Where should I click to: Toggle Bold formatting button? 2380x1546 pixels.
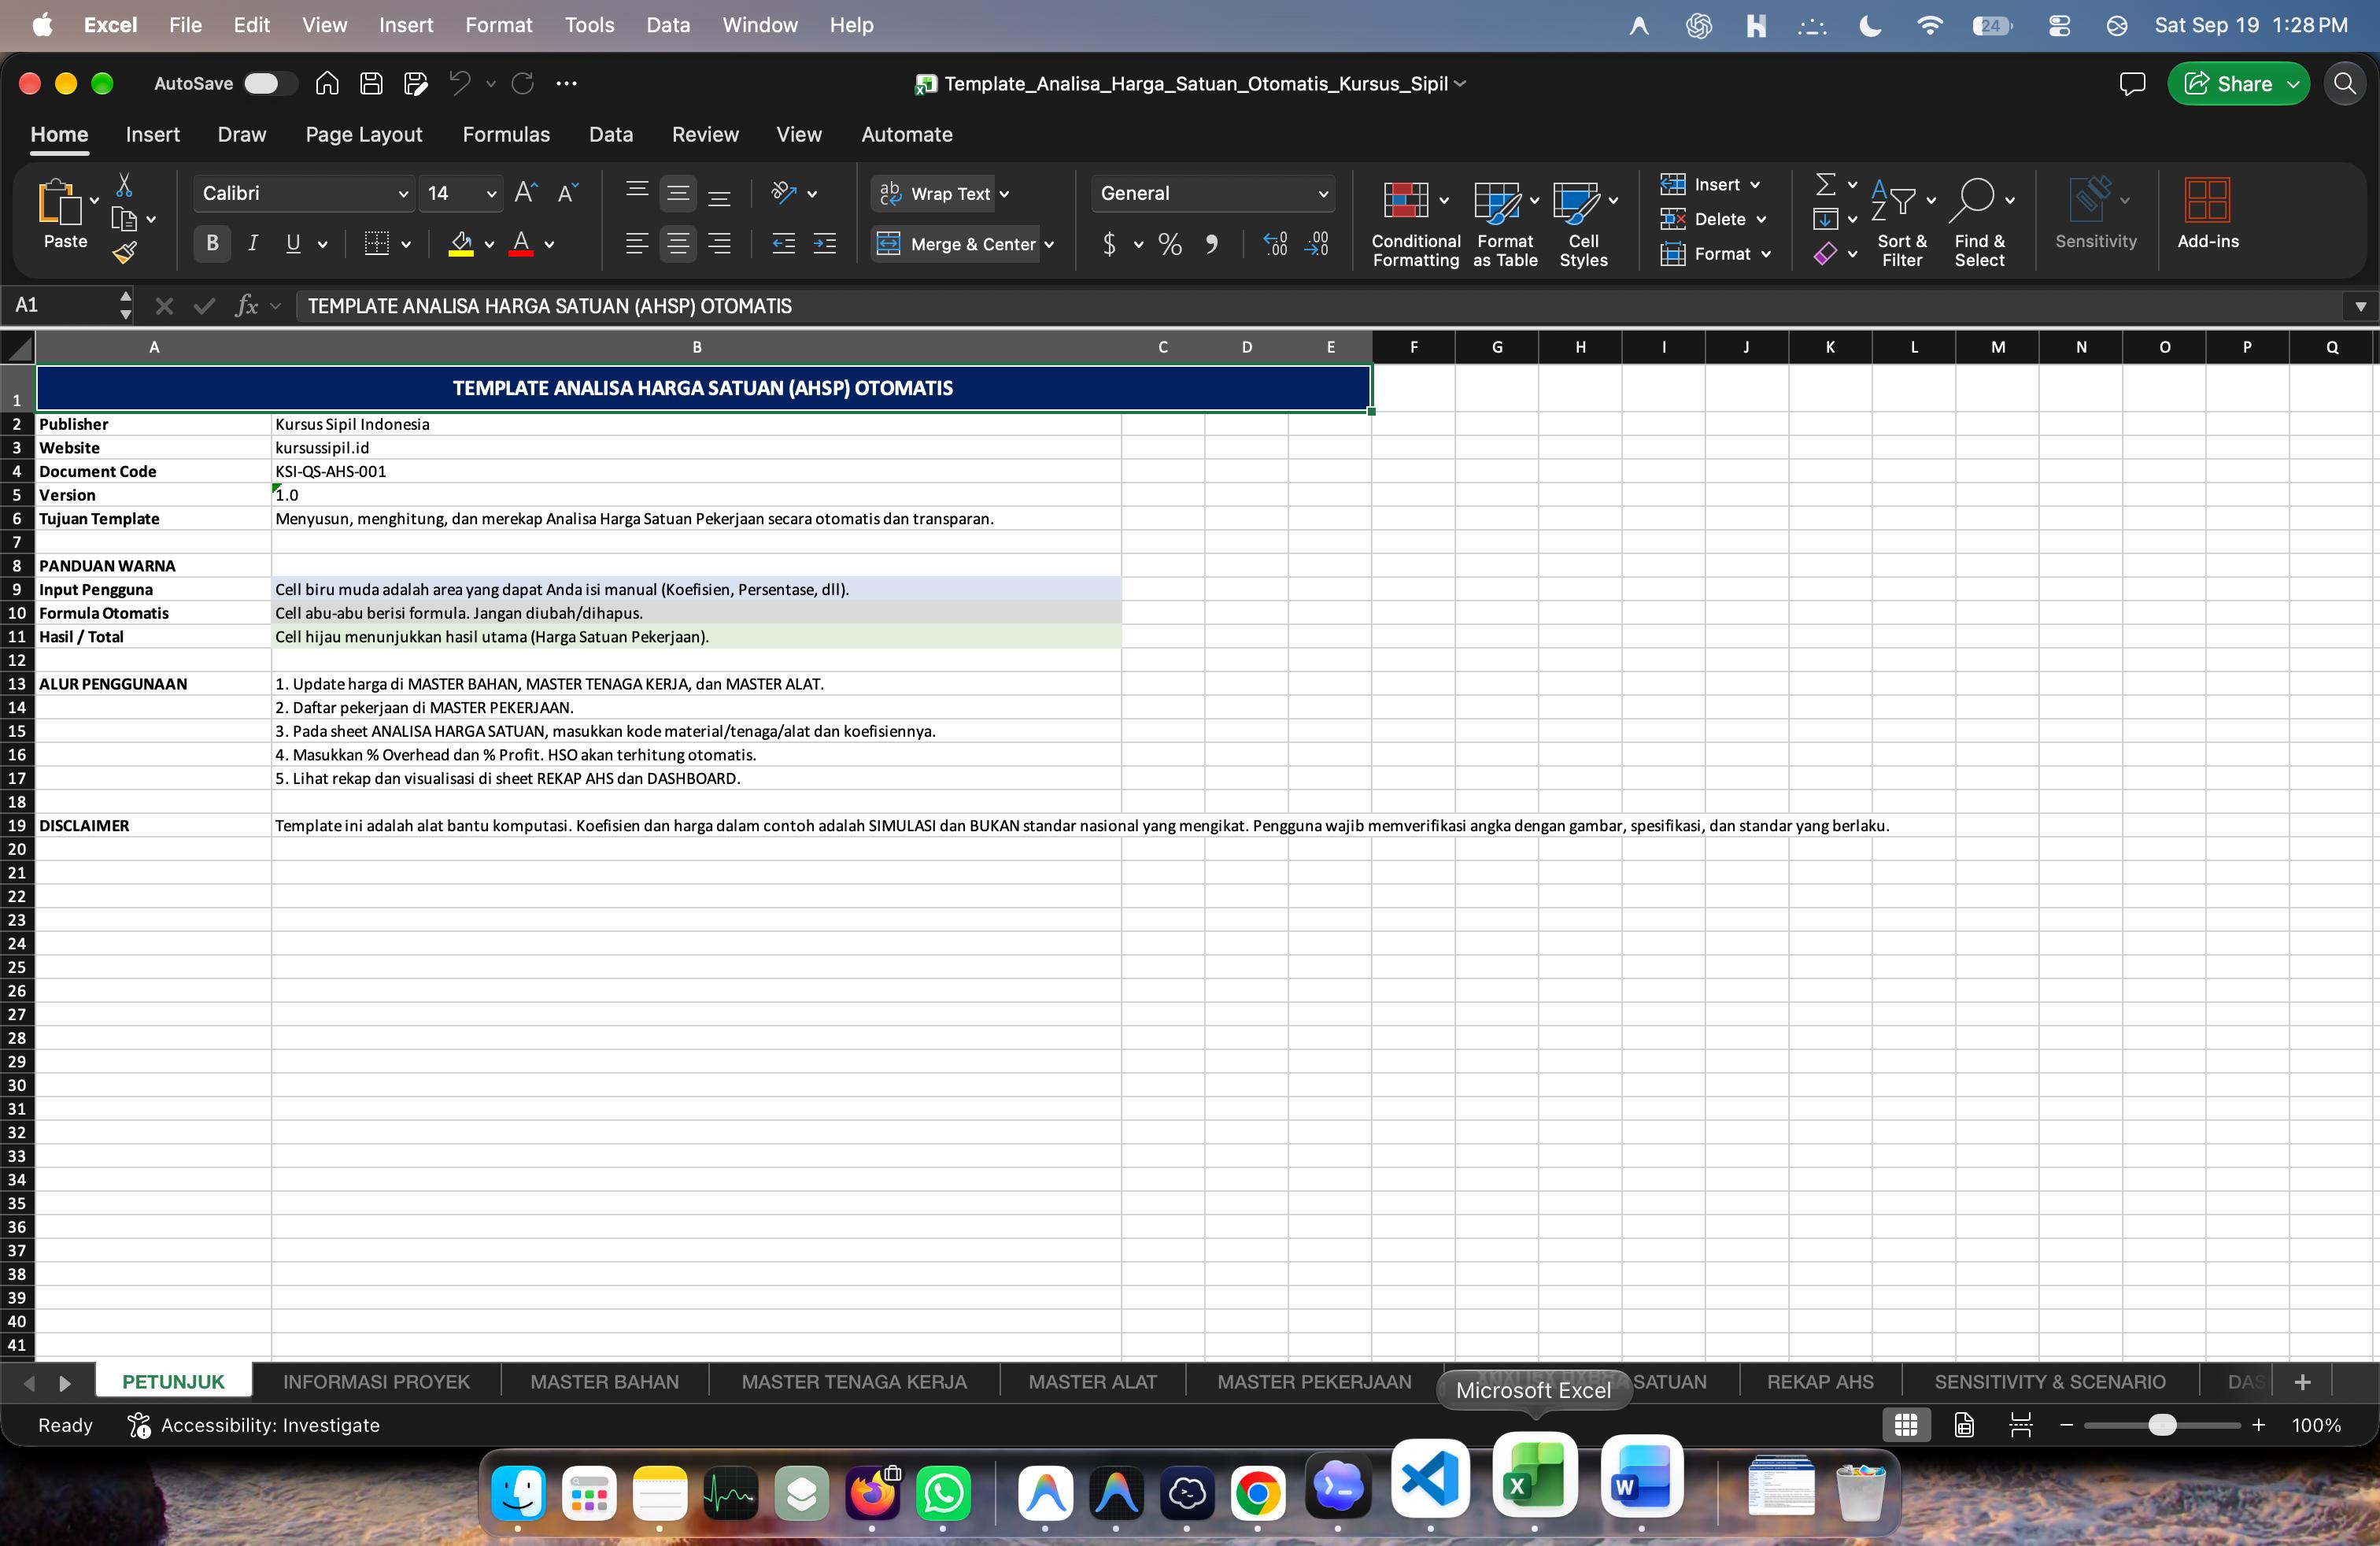[x=212, y=243]
